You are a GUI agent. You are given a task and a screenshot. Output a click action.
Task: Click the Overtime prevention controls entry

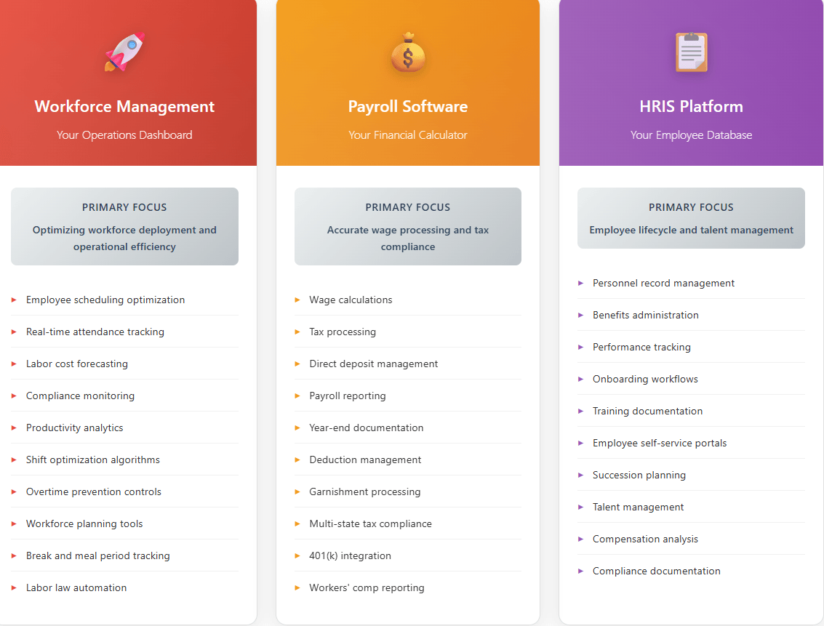pos(124,491)
